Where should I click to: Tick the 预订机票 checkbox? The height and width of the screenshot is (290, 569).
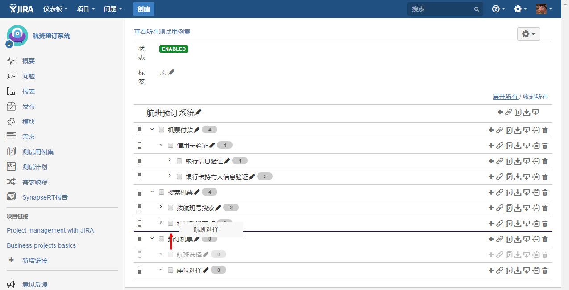click(162, 239)
